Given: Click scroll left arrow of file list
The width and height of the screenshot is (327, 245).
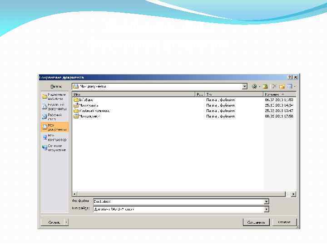Looking at the screenshot, I should [74, 194].
